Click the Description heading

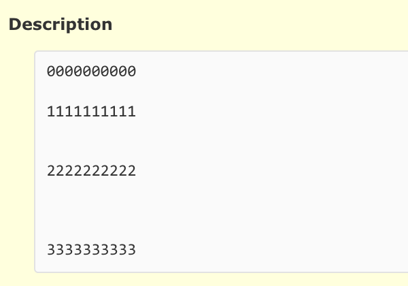pos(61,25)
